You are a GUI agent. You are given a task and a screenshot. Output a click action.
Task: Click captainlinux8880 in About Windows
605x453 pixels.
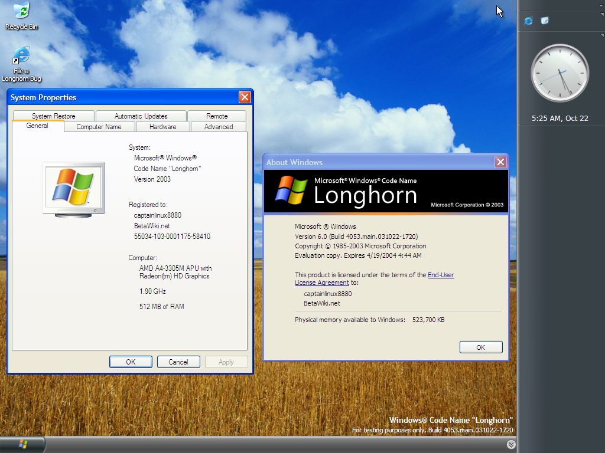click(327, 294)
